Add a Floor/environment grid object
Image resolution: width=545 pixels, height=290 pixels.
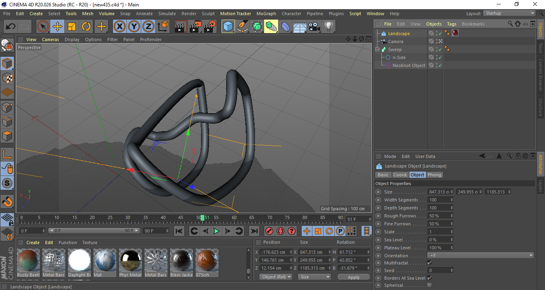point(300,27)
